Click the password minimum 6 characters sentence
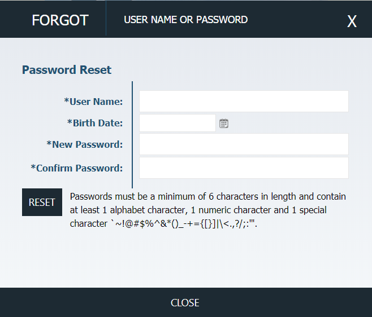372x317 pixels. tap(208, 196)
